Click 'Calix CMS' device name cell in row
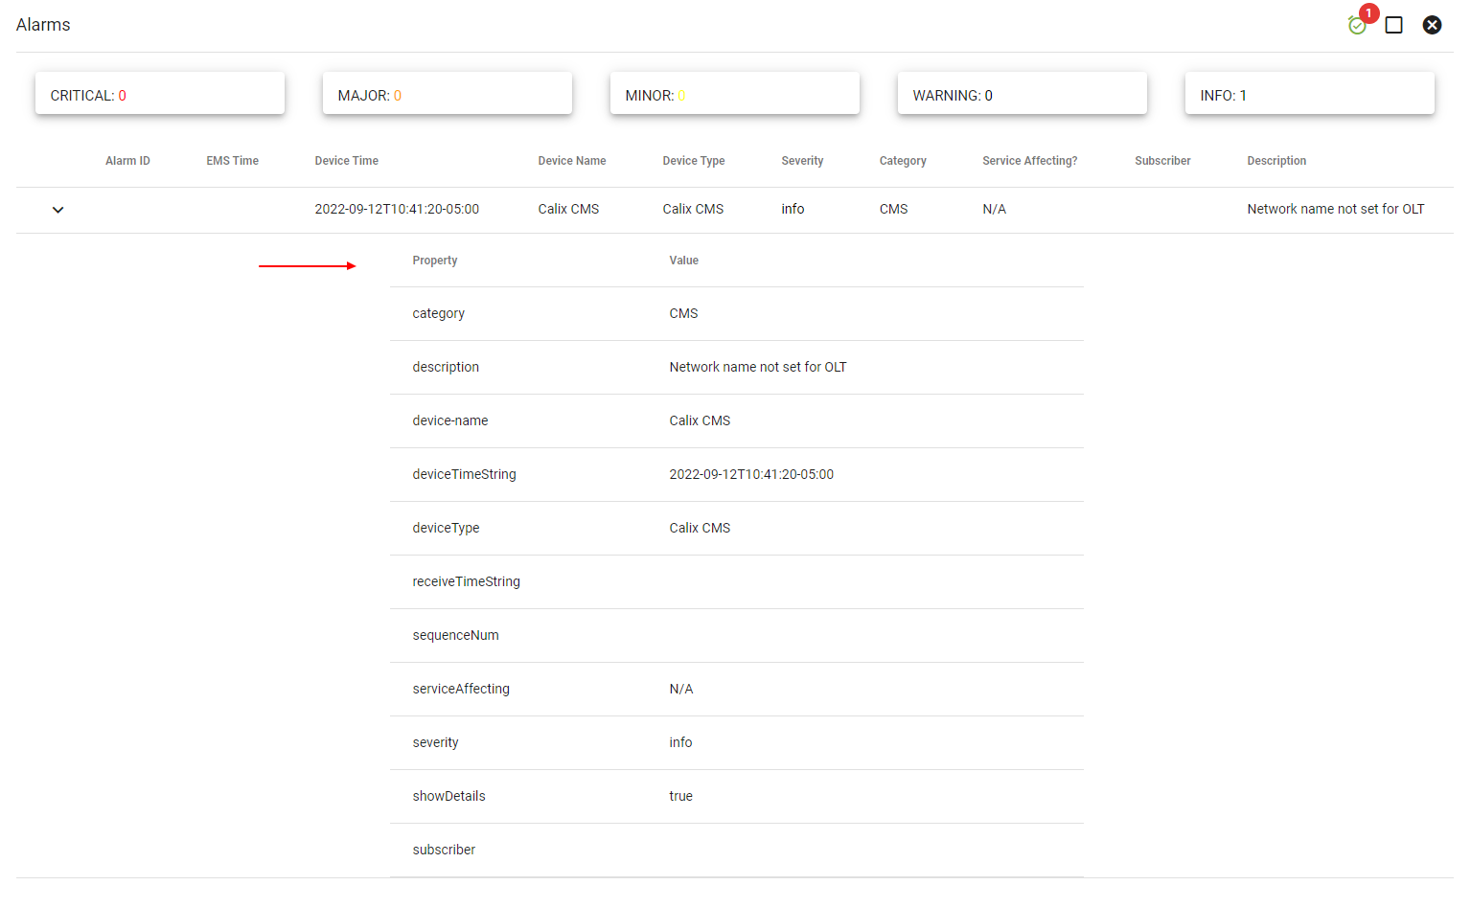This screenshot has height=908, width=1471. coord(568,209)
